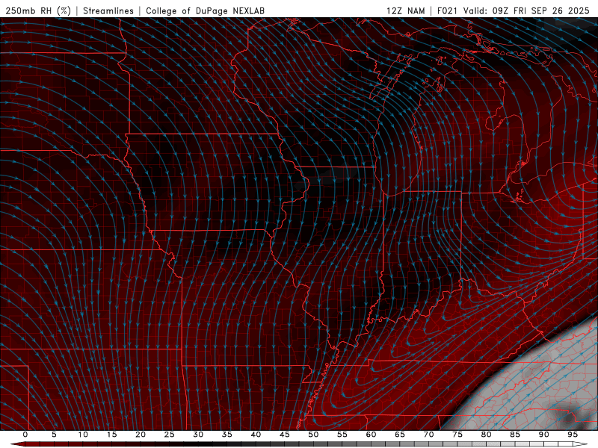Click the 50 label on the RH legend
The height and width of the screenshot is (448, 598).
pyautogui.click(x=313, y=435)
